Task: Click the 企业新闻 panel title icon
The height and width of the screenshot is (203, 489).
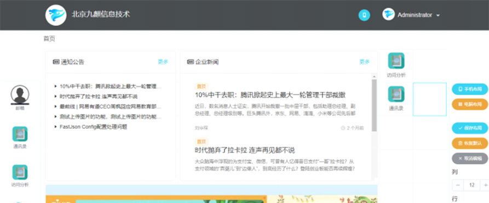Action: pos(190,62)
